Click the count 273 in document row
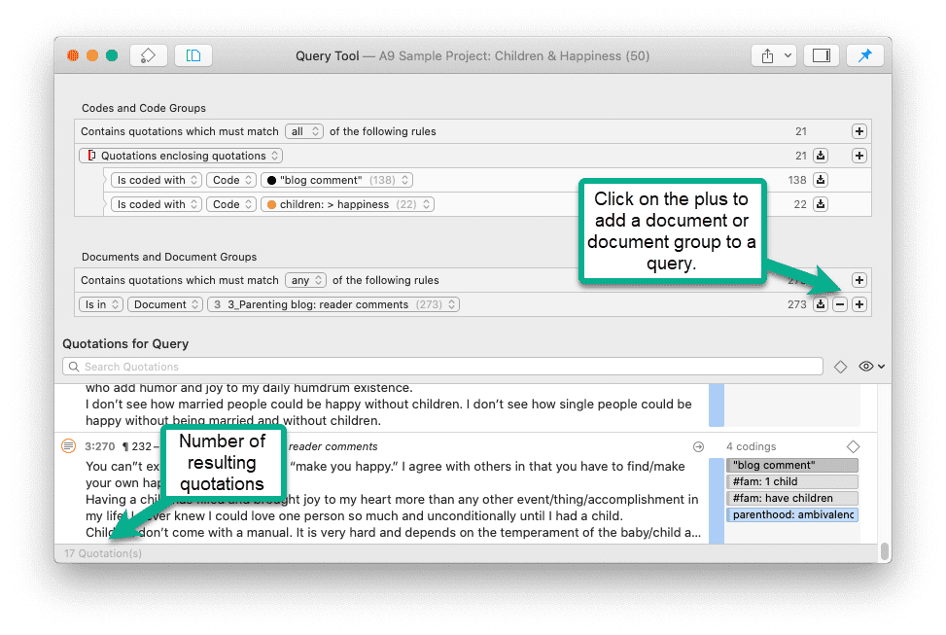The width and height of the screenshot is (946, 635). click(797, 304)
